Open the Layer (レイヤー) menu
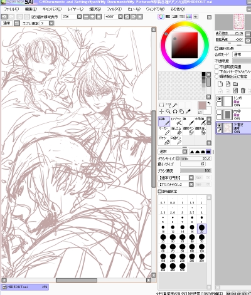The image size is (251, 295). pyautogui.click(x=76, y=9)
